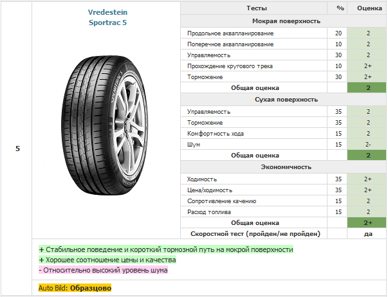Image resolution: width=388 pixels, height=297 pixels.
Task: Select the 'Мокрая поверхность' section heading
Action: [x=286, y=21]
